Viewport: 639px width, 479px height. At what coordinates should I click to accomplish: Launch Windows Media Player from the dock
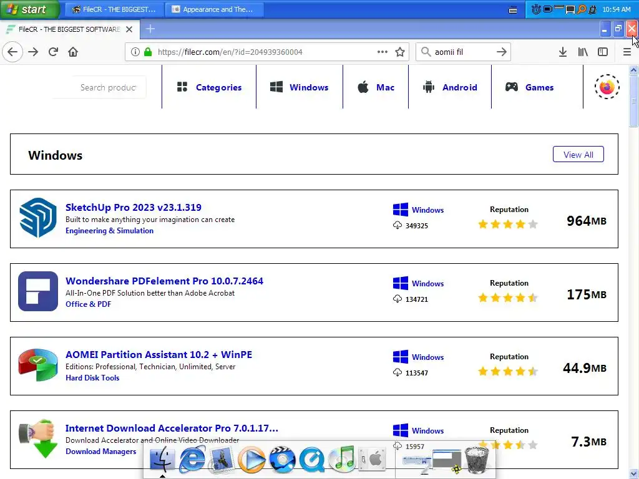(251, 460)
